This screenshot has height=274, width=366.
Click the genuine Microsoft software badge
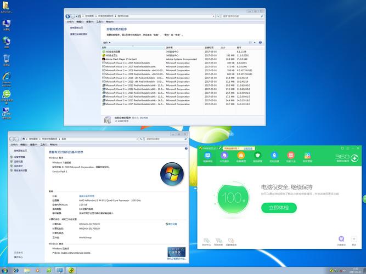pyautogui.click(x=177, y=252)
